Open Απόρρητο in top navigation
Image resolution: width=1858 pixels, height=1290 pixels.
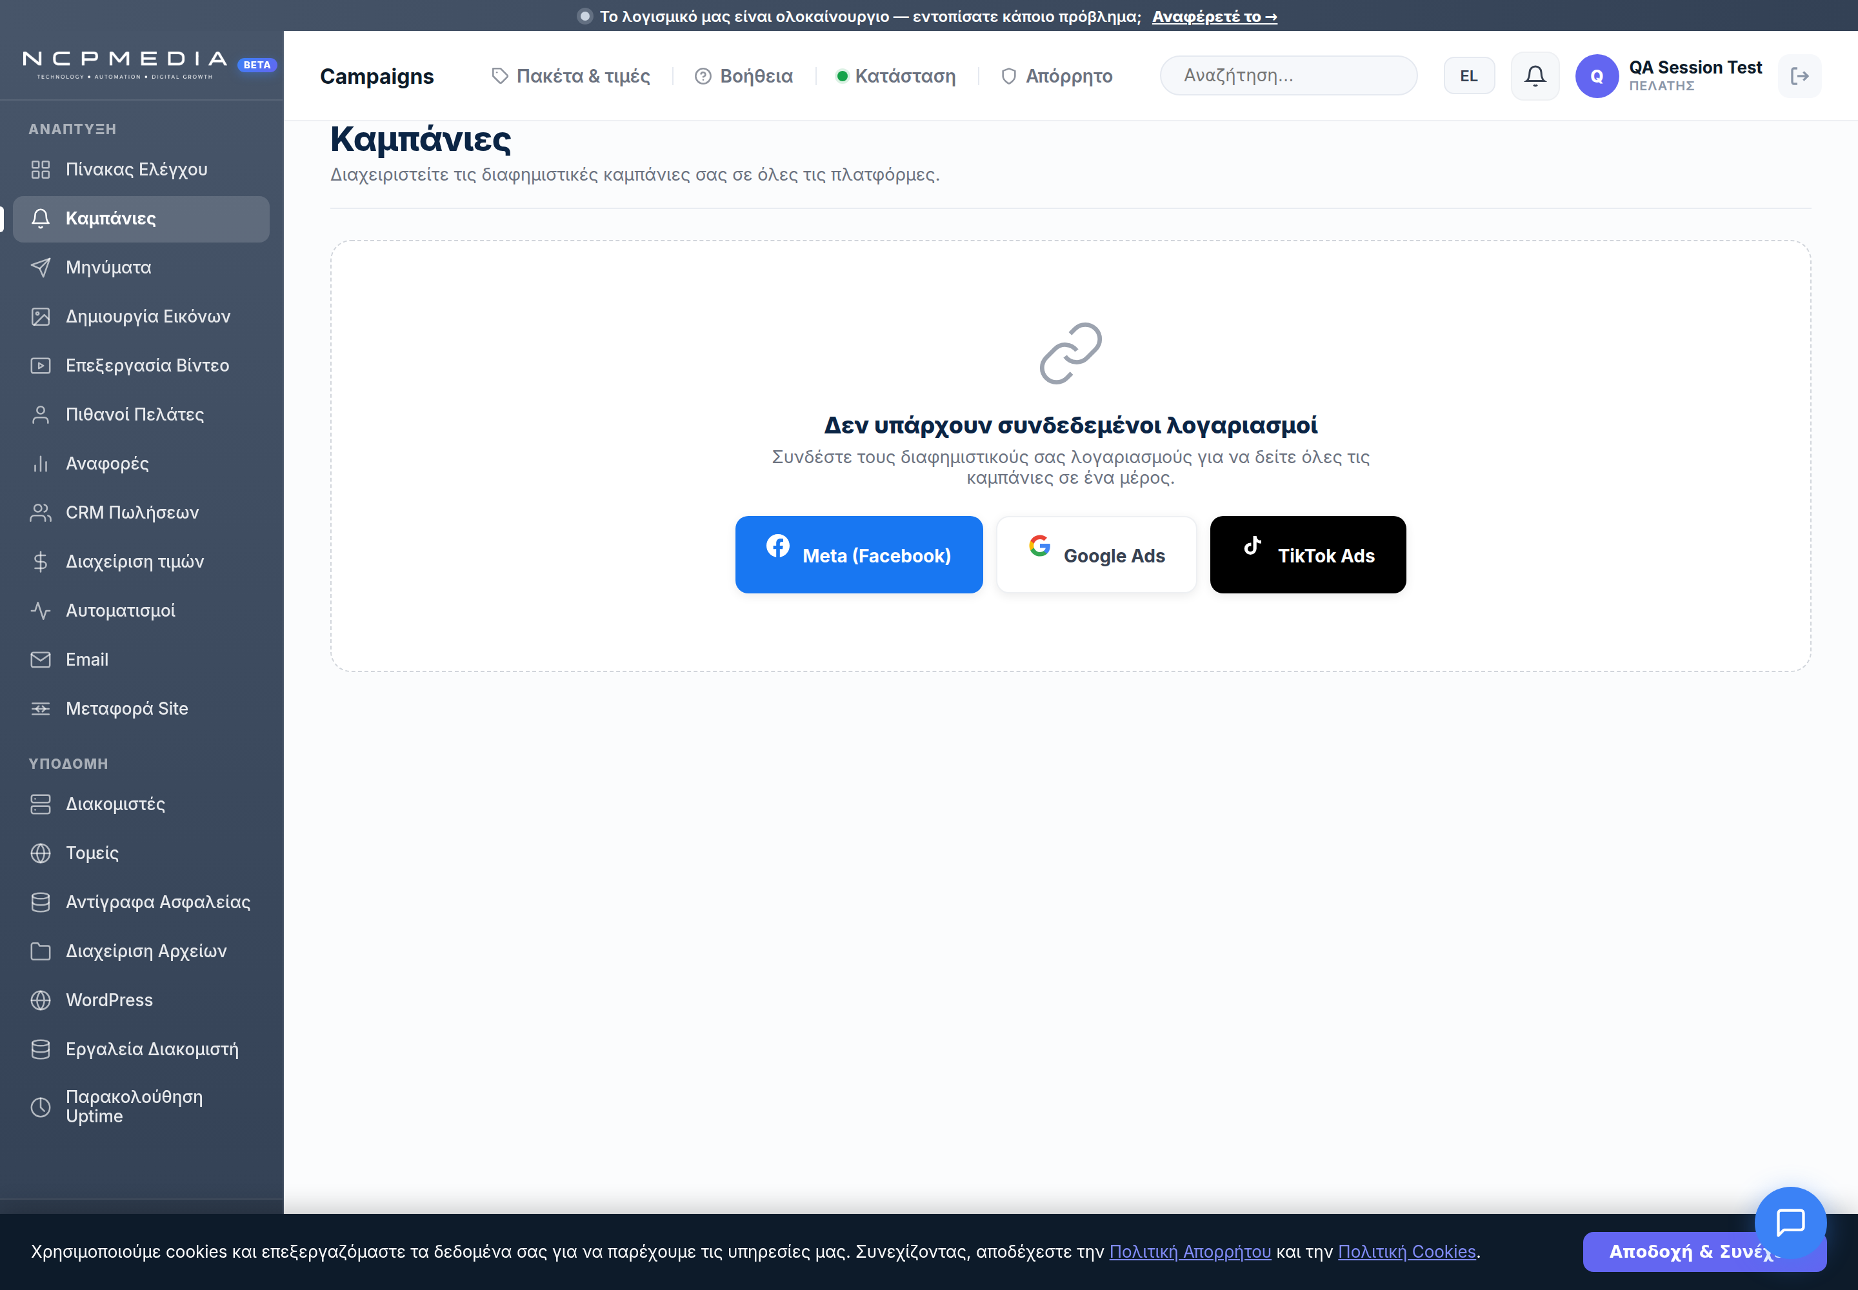pos(1057,76)
